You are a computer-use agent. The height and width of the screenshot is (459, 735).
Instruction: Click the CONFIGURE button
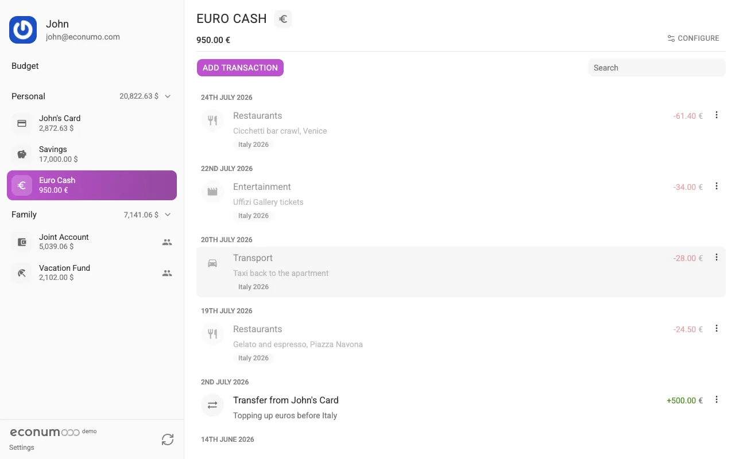(x=693, y=38)
